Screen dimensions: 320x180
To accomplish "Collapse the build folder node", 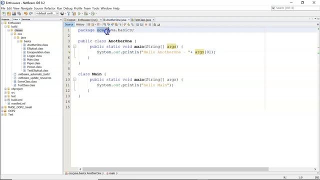I will click(5, 26).
